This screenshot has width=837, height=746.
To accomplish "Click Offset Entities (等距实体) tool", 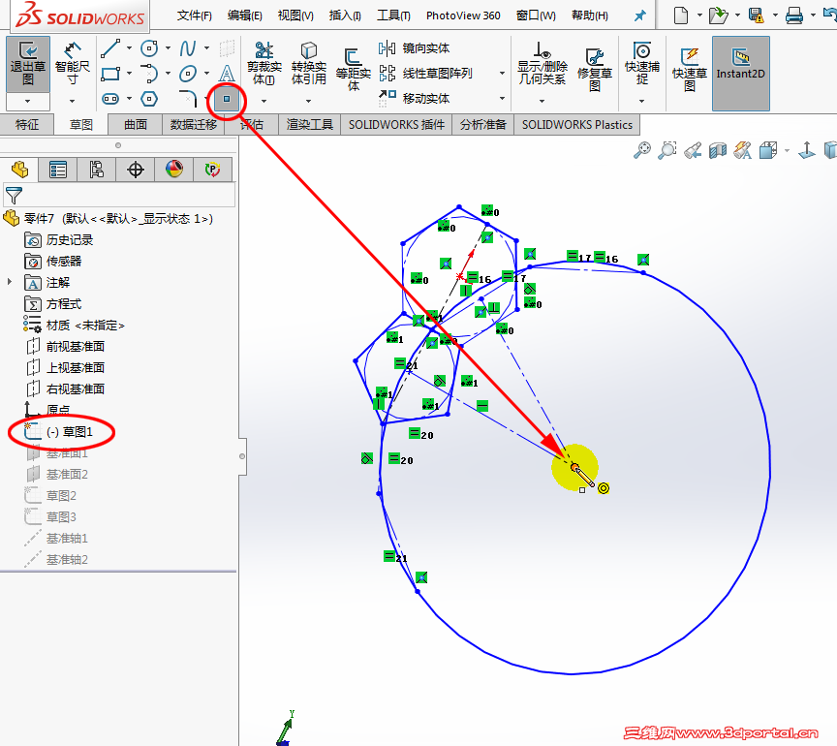I will (x=353, y=71).
